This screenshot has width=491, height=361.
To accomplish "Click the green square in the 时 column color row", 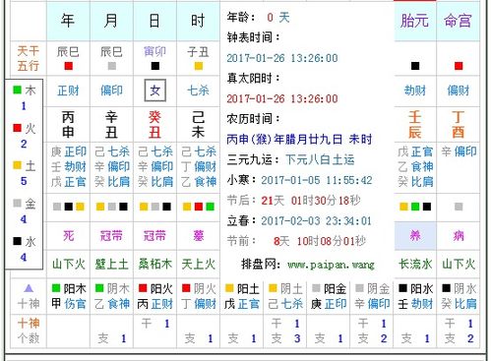I will [210, 207].
